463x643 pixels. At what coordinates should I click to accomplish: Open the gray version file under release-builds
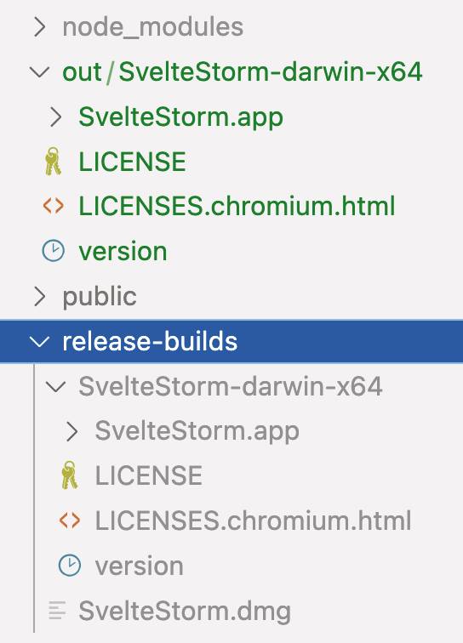coord(139,566)
